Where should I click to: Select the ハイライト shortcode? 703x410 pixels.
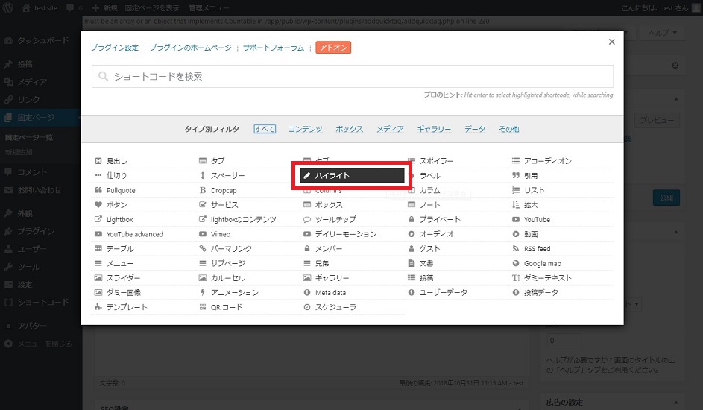coord(351,176)
